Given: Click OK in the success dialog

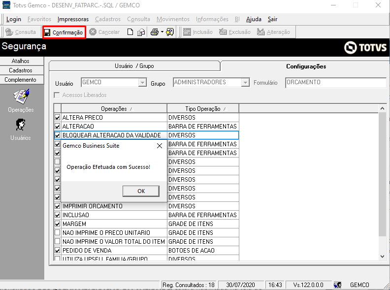Looking at the screenshot, I should coord(141,191).
